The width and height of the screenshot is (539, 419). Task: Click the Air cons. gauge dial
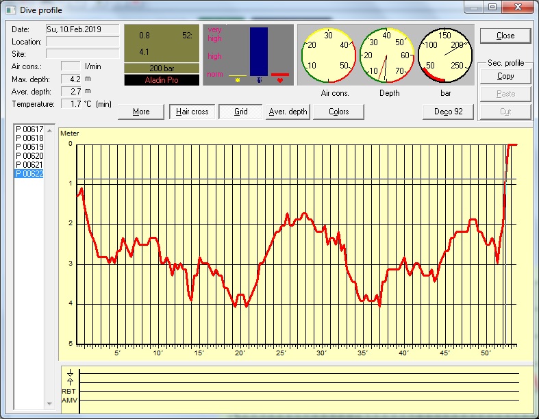click(x=329, y=55)
